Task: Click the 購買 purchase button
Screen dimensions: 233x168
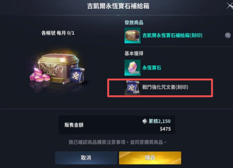Action: [150, 158]
